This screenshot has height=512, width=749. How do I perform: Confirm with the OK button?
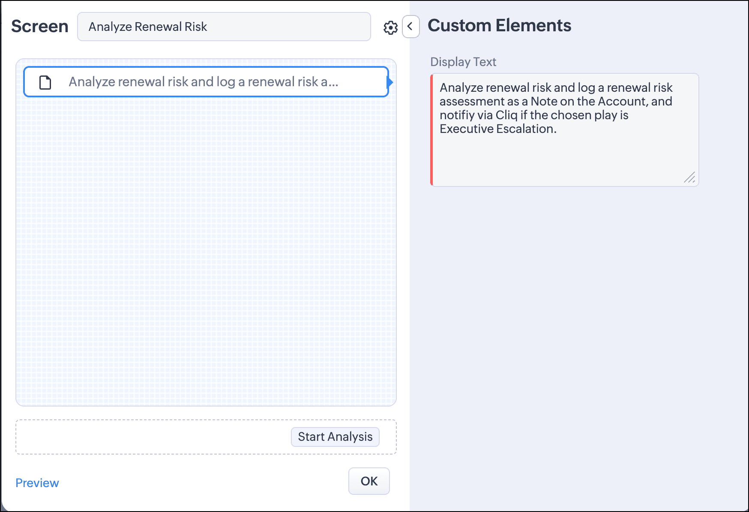(x=369, y=481)
